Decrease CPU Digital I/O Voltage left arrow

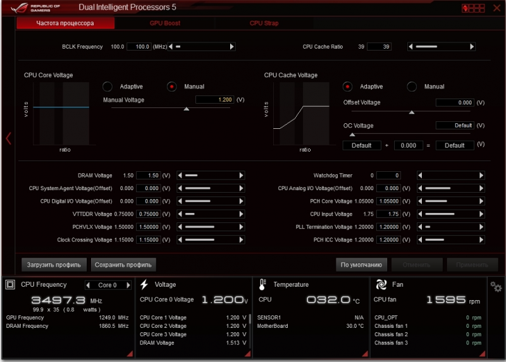[x=180, y=201]
